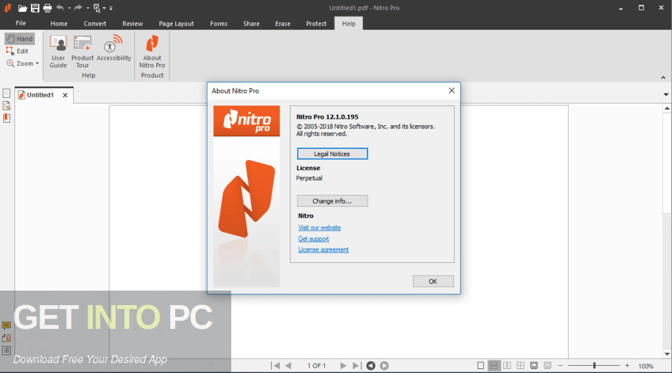Go to the next page
This screenshot has width=672, height=373.
point(343,366)
